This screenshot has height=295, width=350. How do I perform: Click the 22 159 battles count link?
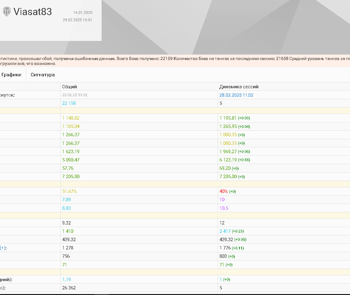[69, 103]
